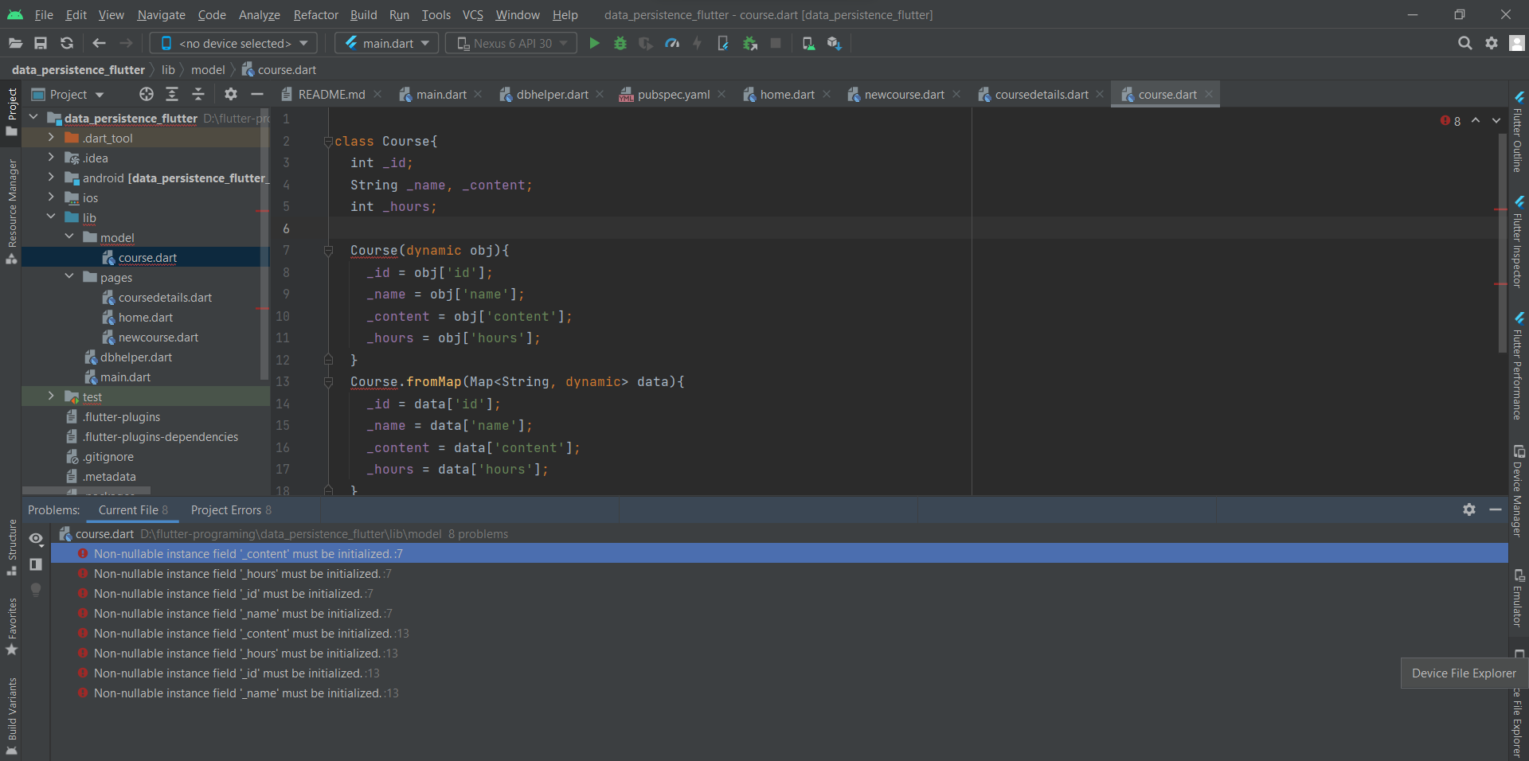Expand the .dart_tool folder
Image resolution: width=1529 pixels, height=761 pixels.
tap(51, 138)
